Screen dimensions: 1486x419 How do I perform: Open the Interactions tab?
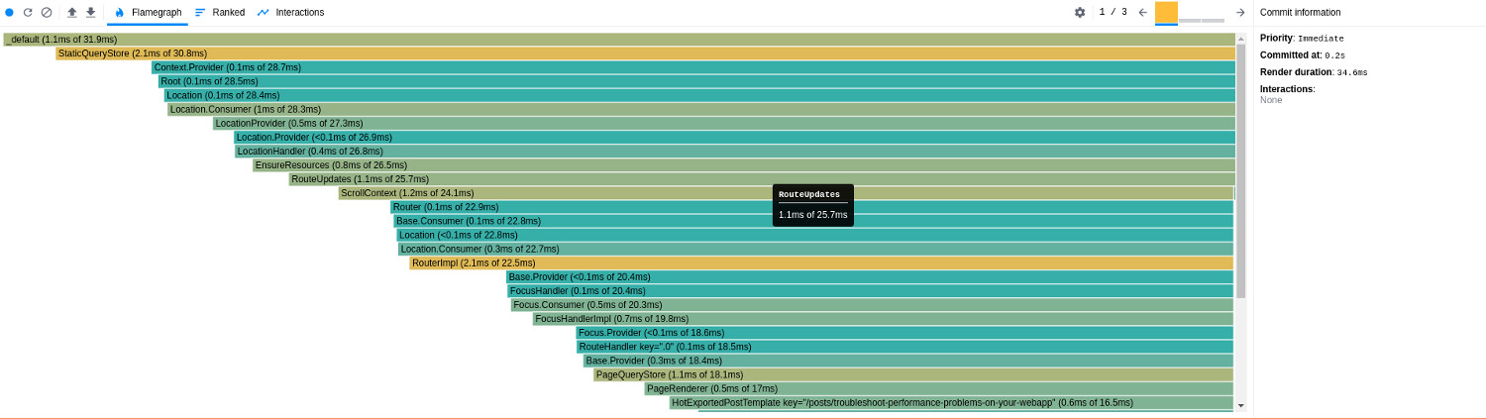(x=290, y=12)
